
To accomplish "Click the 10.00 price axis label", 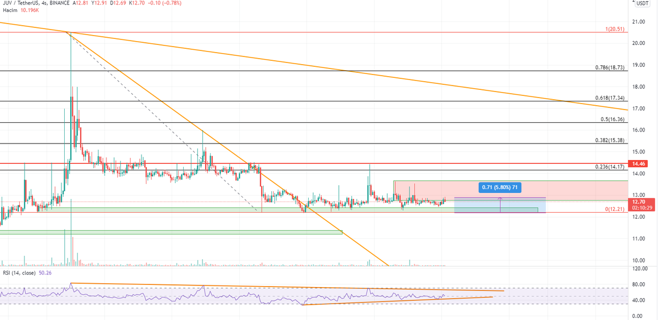I will (x=638, y=260).
